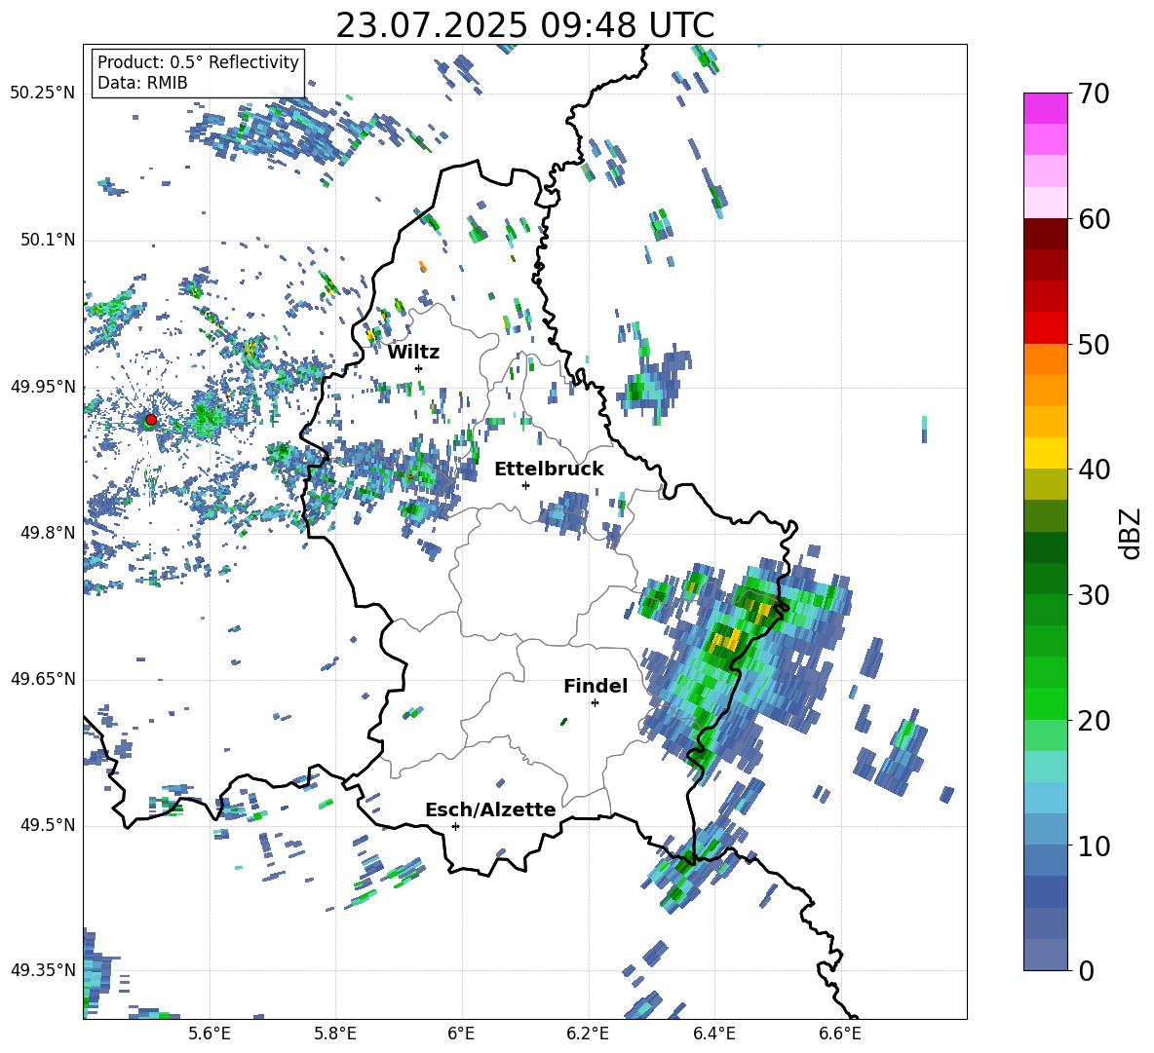Click the Wiltz city label
This screenshot has height=1053, width=1154.
pos(413,353)
